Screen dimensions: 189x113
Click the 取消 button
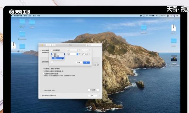78,62
